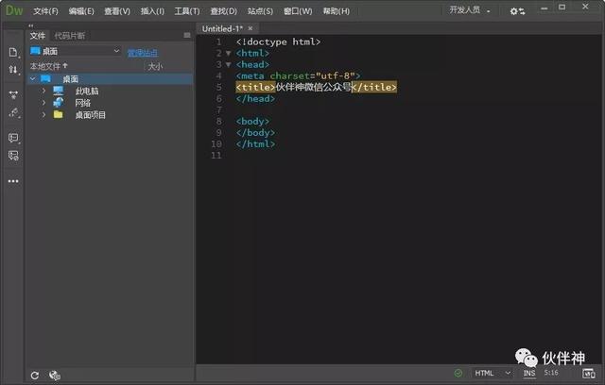Open the 桌面 site dropdown
Image resolution: width=605 pixels, height=385 pixels.
tap(75, 51)
